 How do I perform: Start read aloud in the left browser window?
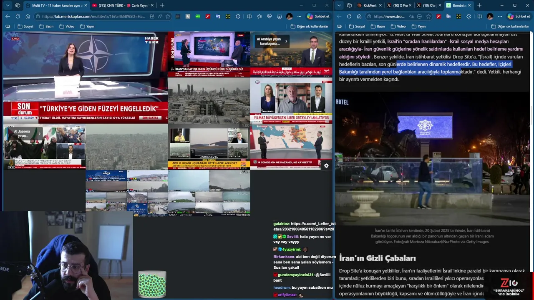click(160, 16)
